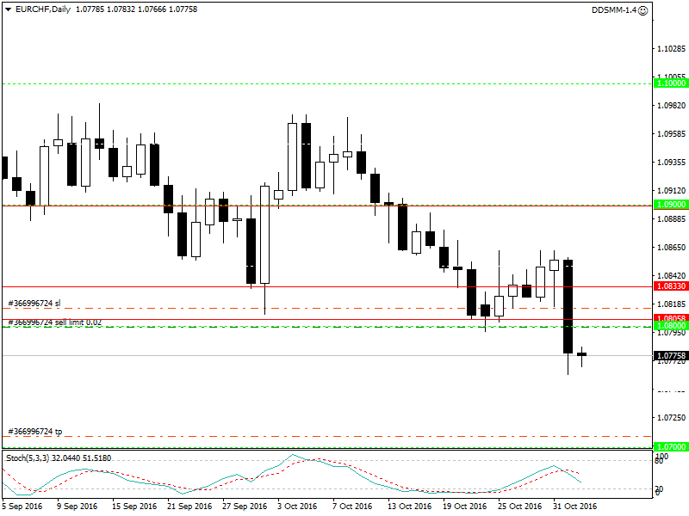This screenshot has width=689, height=516.
Task: Select the #366996724 tp order label
Action: 35,432
